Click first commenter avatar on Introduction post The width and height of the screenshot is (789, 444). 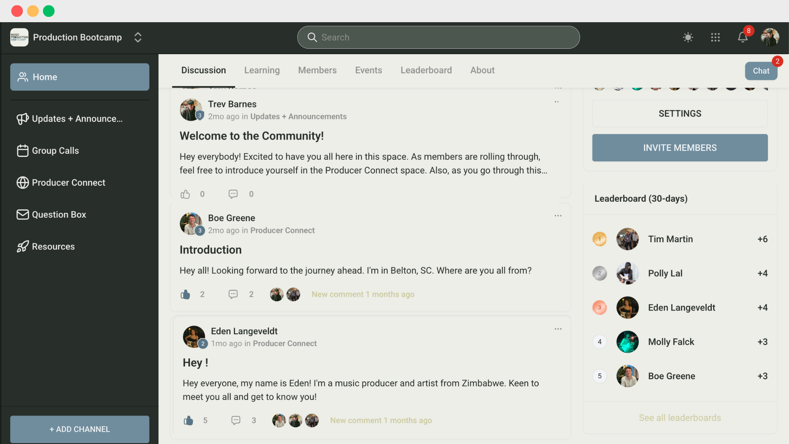click(x=277, y=294)
